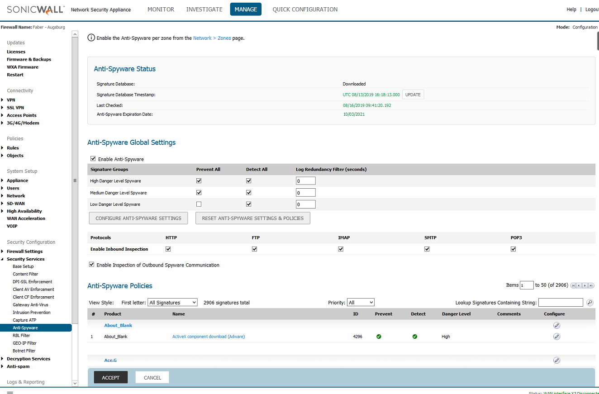Open the First letter All Signatures dropdown

coord(172,302)
